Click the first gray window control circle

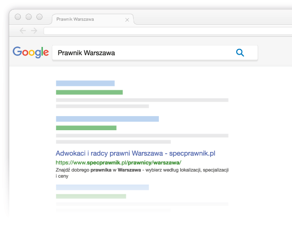click(x=18, y=17)
